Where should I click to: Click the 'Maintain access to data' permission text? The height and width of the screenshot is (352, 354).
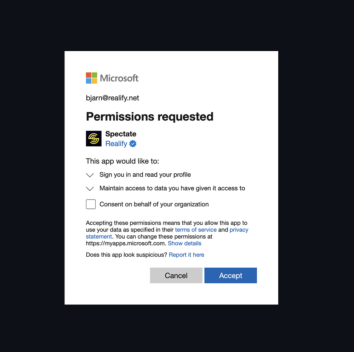pyautogui.click(x=172, y=188)
